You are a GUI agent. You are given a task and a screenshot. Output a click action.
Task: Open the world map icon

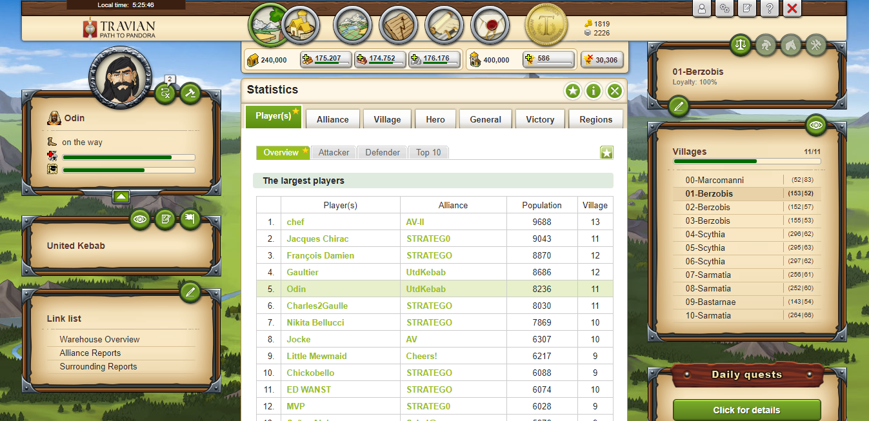tap(352, 25)
